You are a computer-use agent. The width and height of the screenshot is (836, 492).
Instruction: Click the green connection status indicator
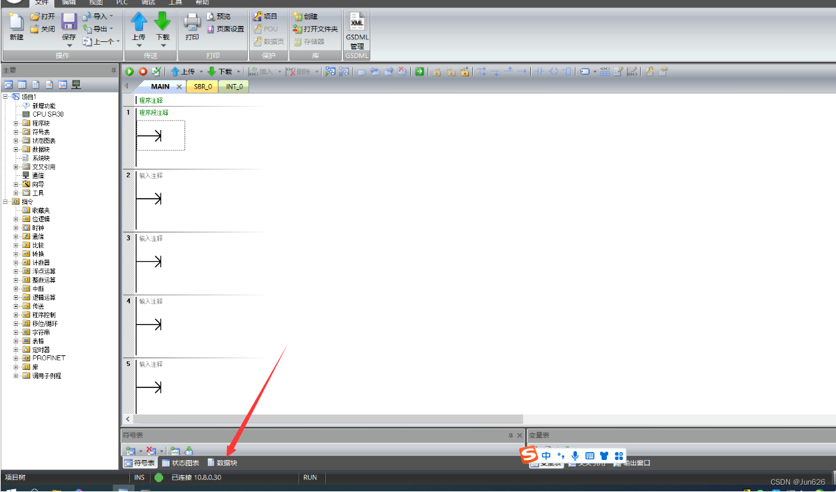[159, 477]
